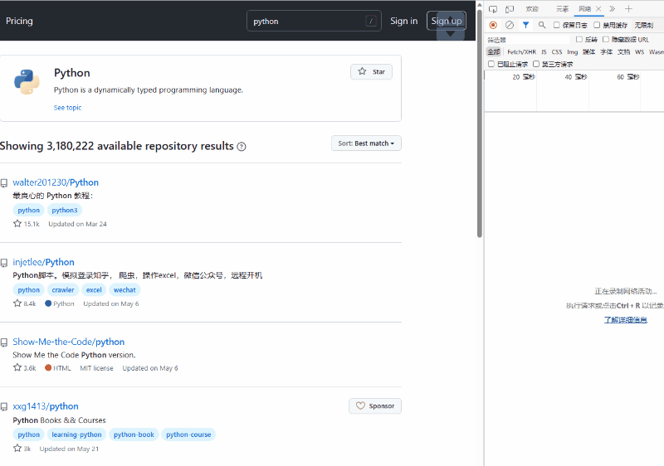Star the Python topic
This screenshot has width=664, height=466.
click(371, 72)
